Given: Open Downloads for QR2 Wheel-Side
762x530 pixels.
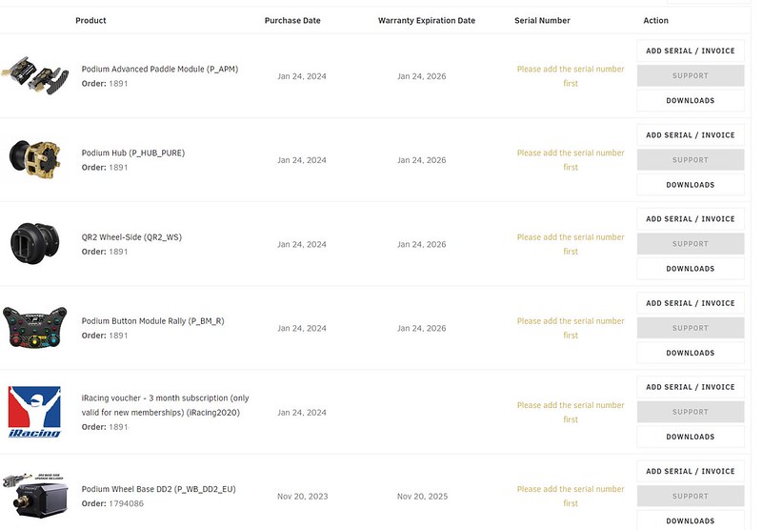Looking at the screenshot, I should pyautogui.click(x=691, y=269).
